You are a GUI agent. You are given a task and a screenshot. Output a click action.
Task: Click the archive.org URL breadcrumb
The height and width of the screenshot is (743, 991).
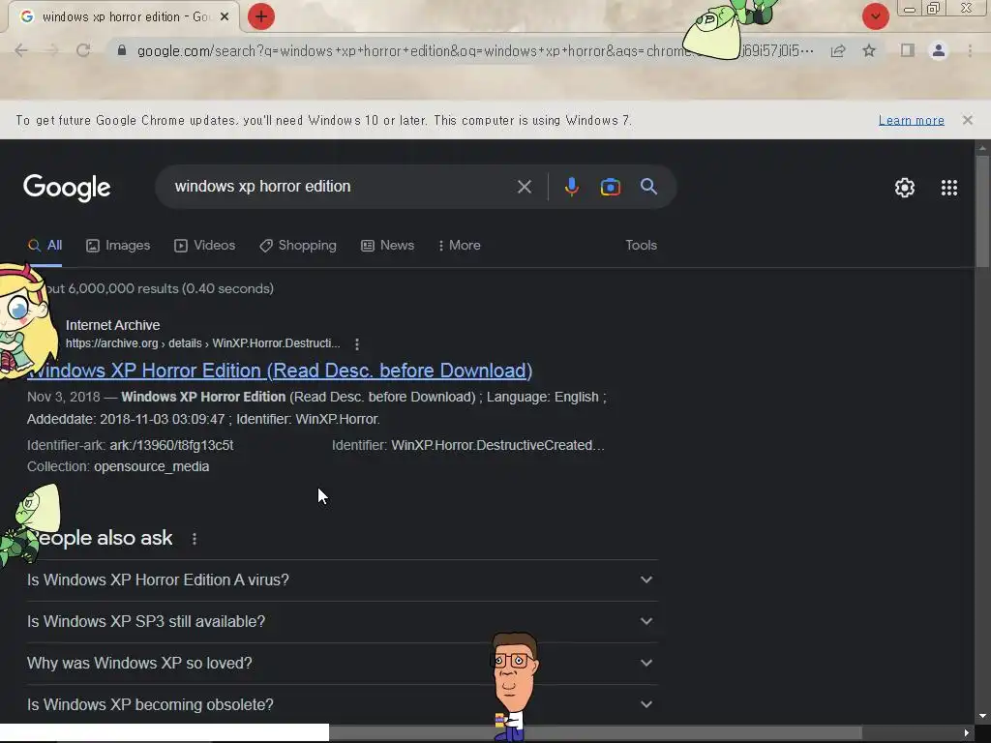click(x=203, y=343)
